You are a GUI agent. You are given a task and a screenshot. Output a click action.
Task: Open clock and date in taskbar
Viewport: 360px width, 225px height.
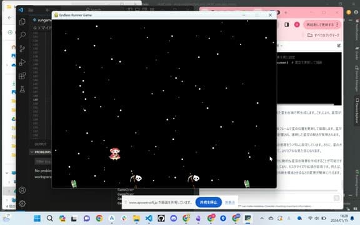click(x=339, y=218)
